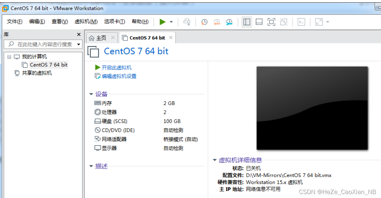Select 共享的虚拟机 in the library tree
The width and height of the screenshot is (381, 198).
click(x=37, y=73)
